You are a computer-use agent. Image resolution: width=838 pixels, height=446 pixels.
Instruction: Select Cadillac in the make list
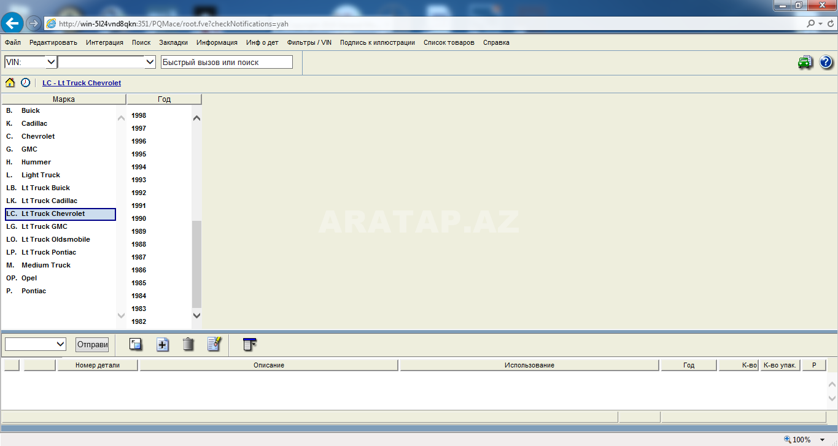click(60, 123)
